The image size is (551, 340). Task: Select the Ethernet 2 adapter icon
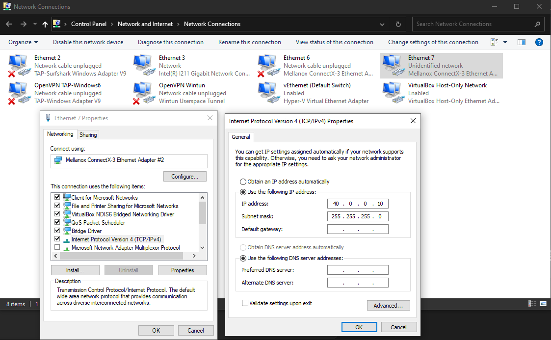(19, 65)
